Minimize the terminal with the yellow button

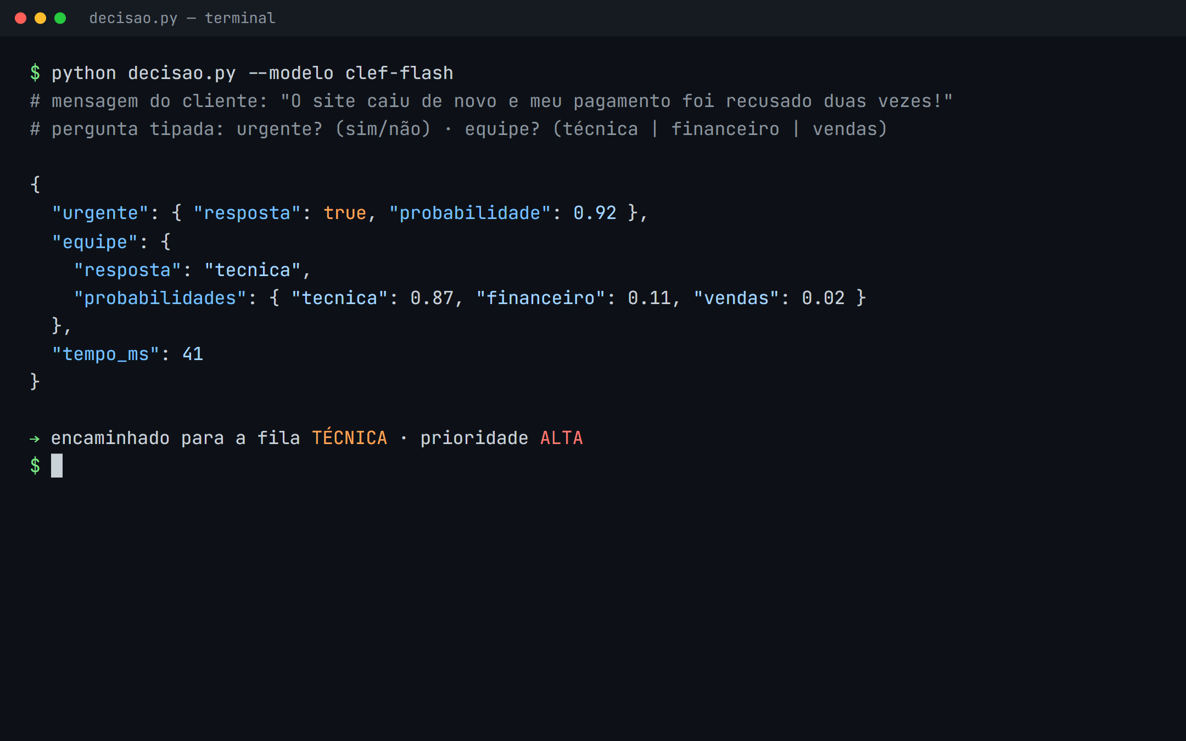click(x=41, y=18)
